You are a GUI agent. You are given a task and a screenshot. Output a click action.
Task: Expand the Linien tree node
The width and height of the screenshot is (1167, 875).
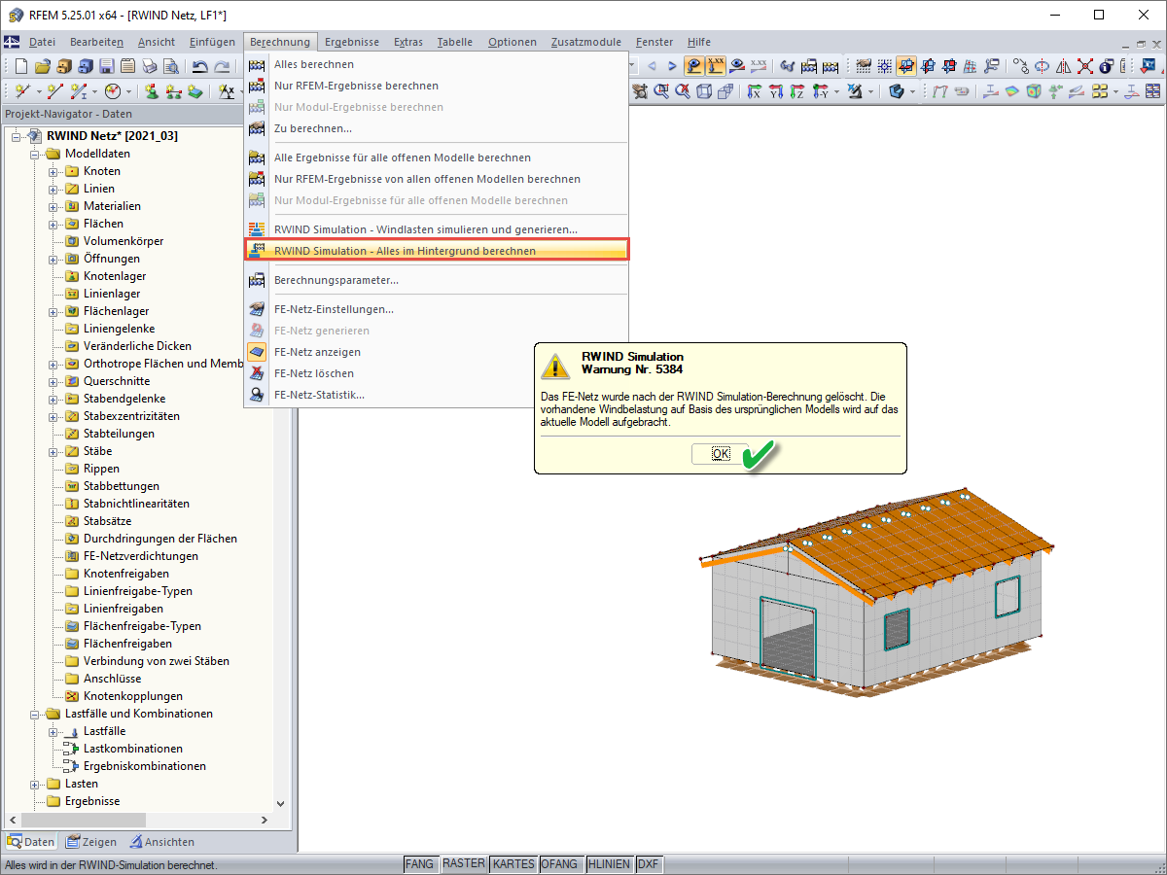pyautogui.click(x=53, y=189)
